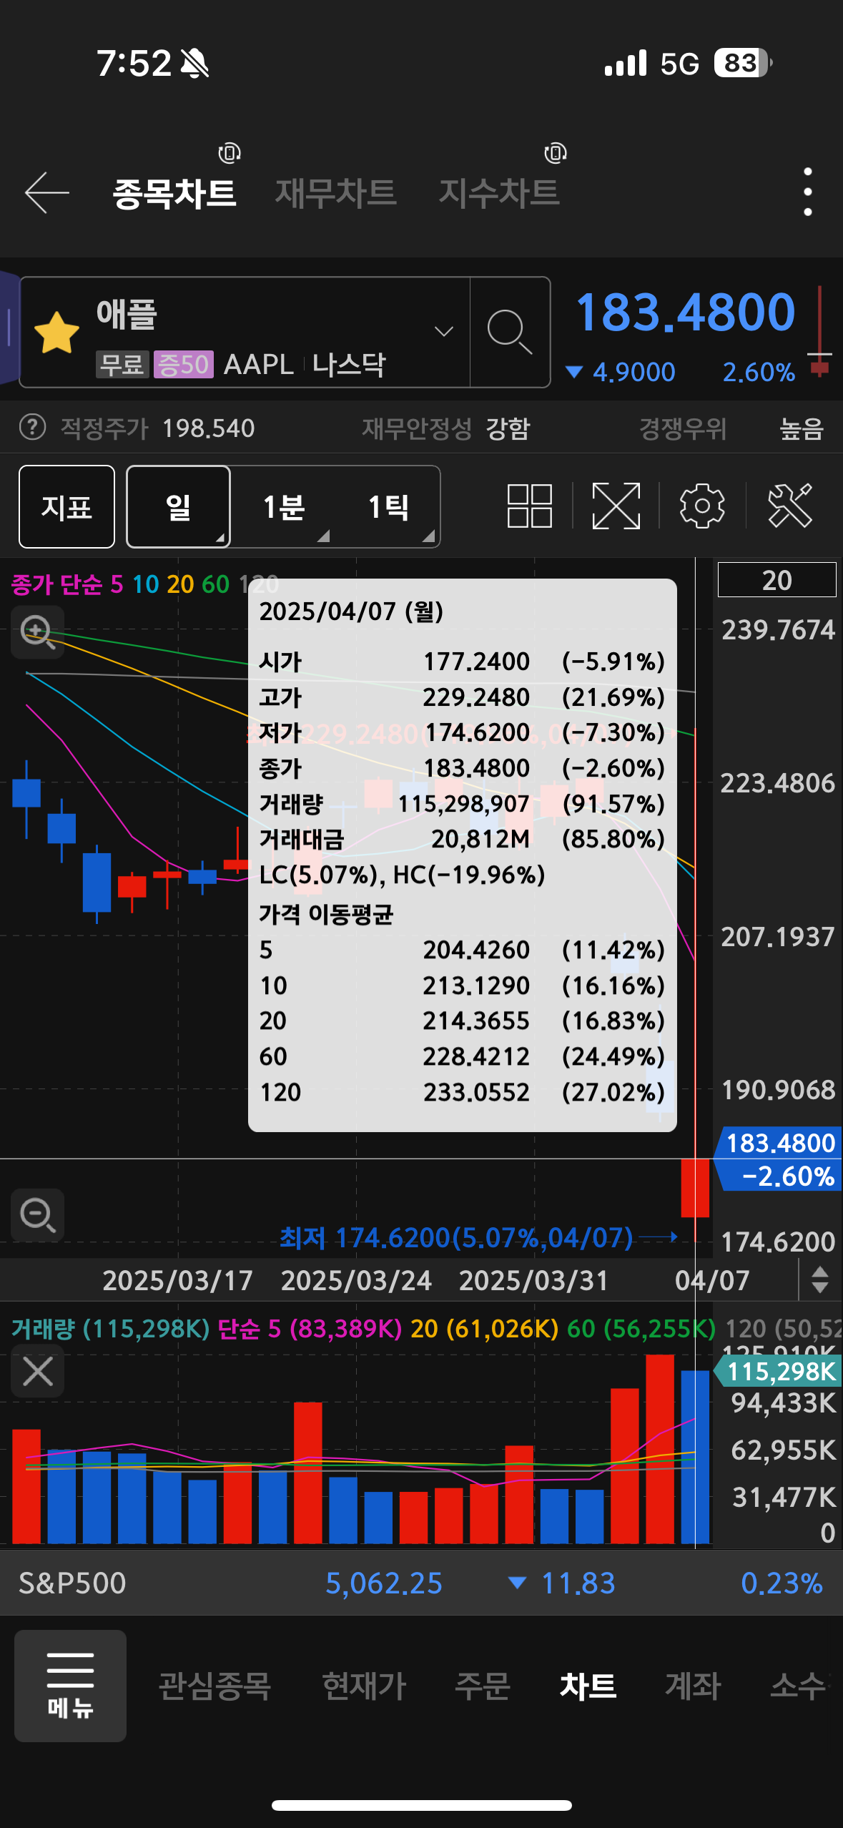Open the three-dot more options menu
Viewport: 843px width, 1828px height.
tap(807, 192)
